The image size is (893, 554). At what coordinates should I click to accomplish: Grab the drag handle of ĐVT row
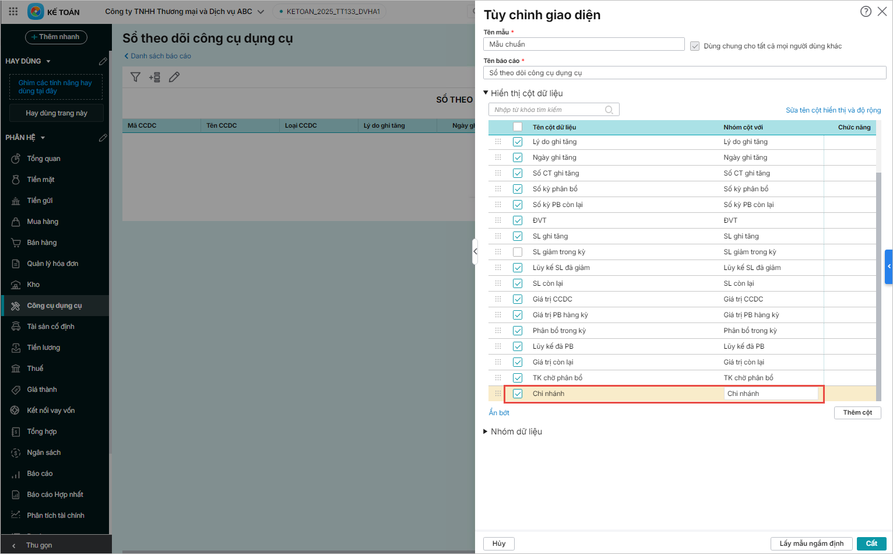coord(498,220)
